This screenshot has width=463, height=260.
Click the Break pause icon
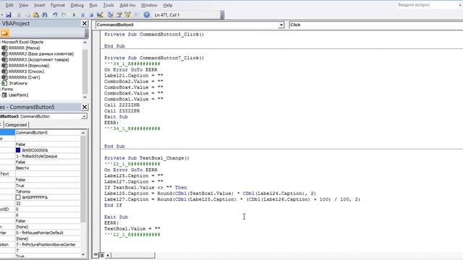coord(82,14)
